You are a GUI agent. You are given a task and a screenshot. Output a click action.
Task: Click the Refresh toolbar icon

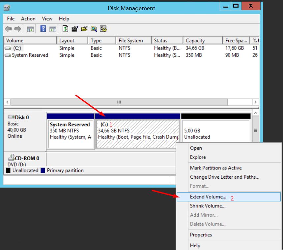pyautogui.click(x=65, y=29)
